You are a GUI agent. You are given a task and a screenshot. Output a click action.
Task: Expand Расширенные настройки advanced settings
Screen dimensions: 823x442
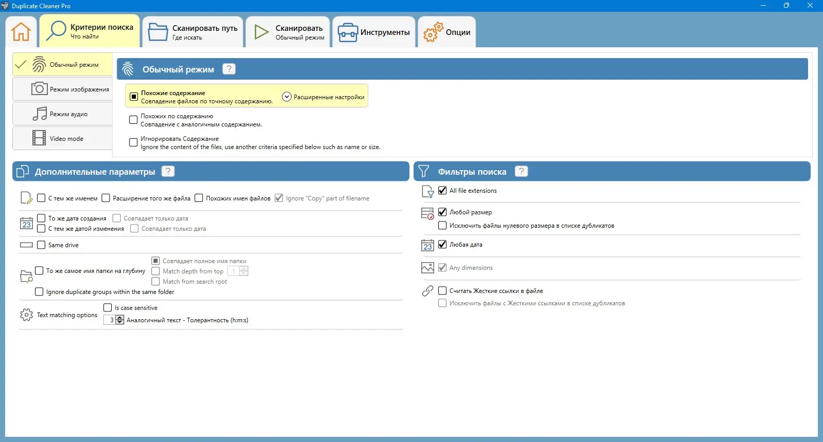pos(324,97)
